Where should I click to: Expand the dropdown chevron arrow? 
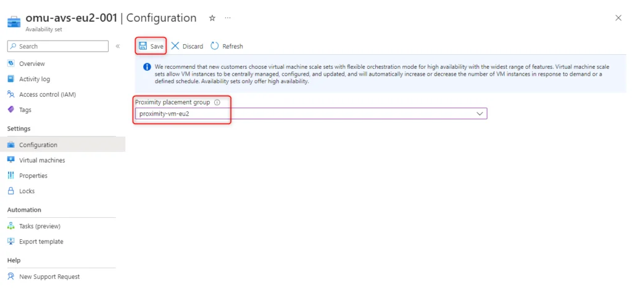[x=480, y=114]
